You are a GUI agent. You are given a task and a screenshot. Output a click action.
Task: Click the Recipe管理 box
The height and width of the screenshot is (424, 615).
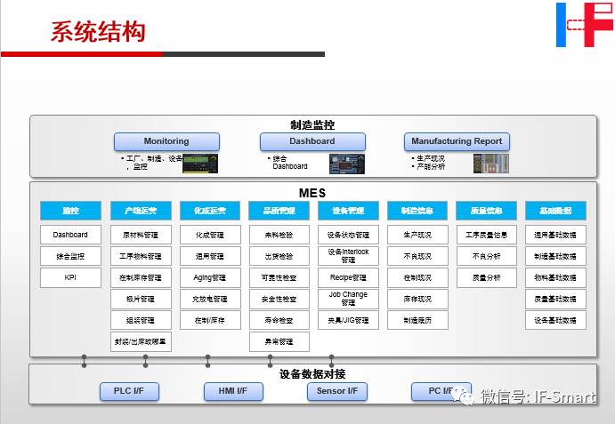tap(348, 277)
